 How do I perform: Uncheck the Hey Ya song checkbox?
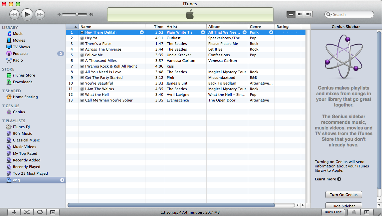point(82,38)
